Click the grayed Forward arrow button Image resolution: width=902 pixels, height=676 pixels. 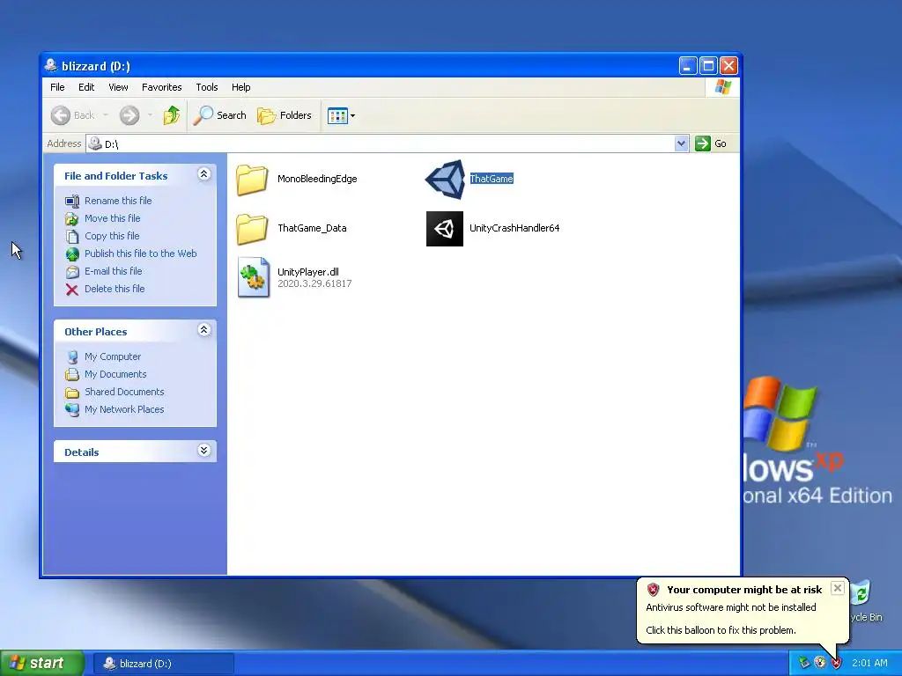point(129,115)
